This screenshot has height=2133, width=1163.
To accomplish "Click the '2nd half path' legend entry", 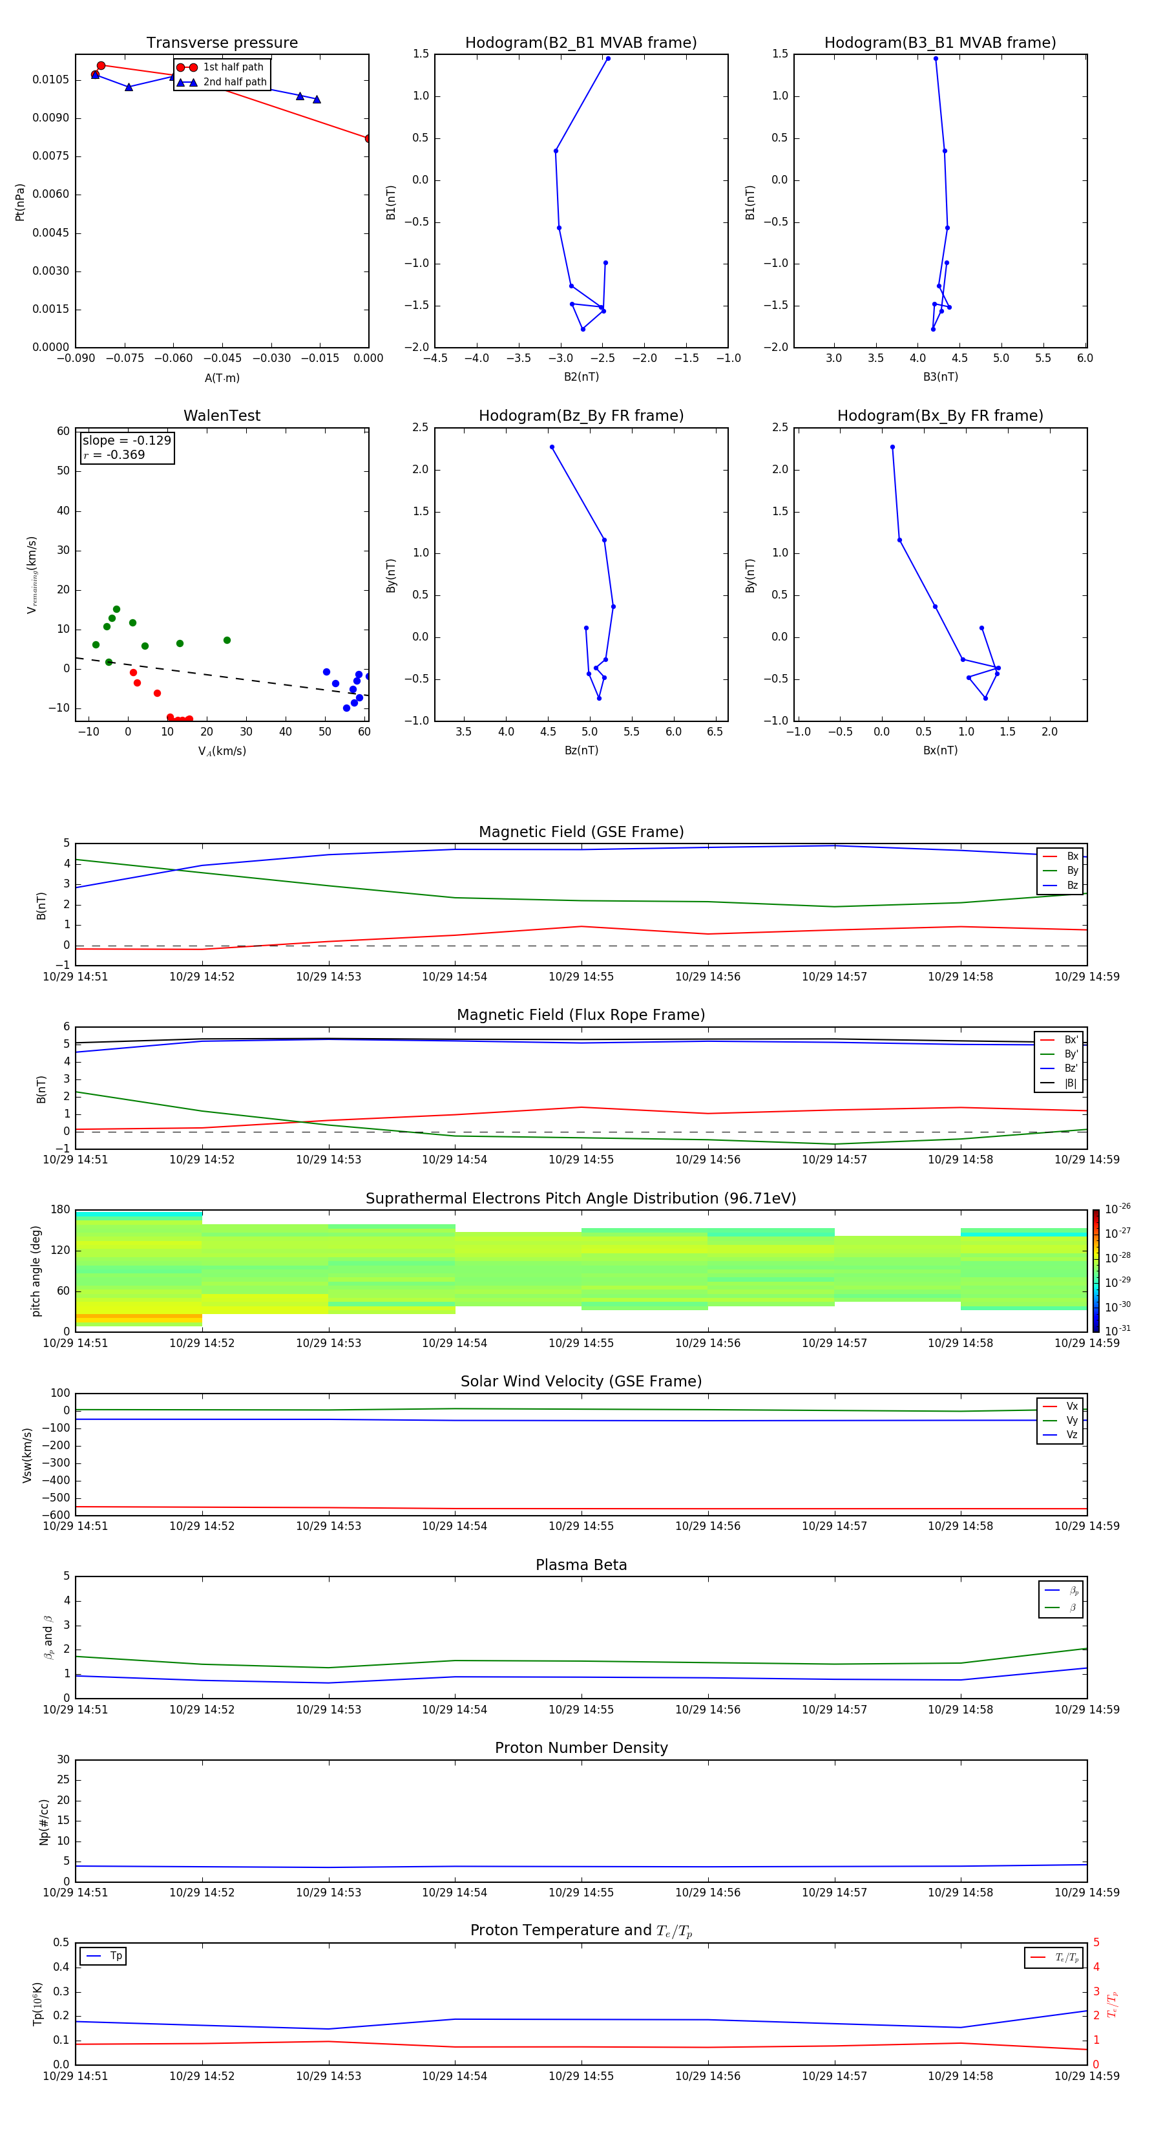I will point(222,82).
